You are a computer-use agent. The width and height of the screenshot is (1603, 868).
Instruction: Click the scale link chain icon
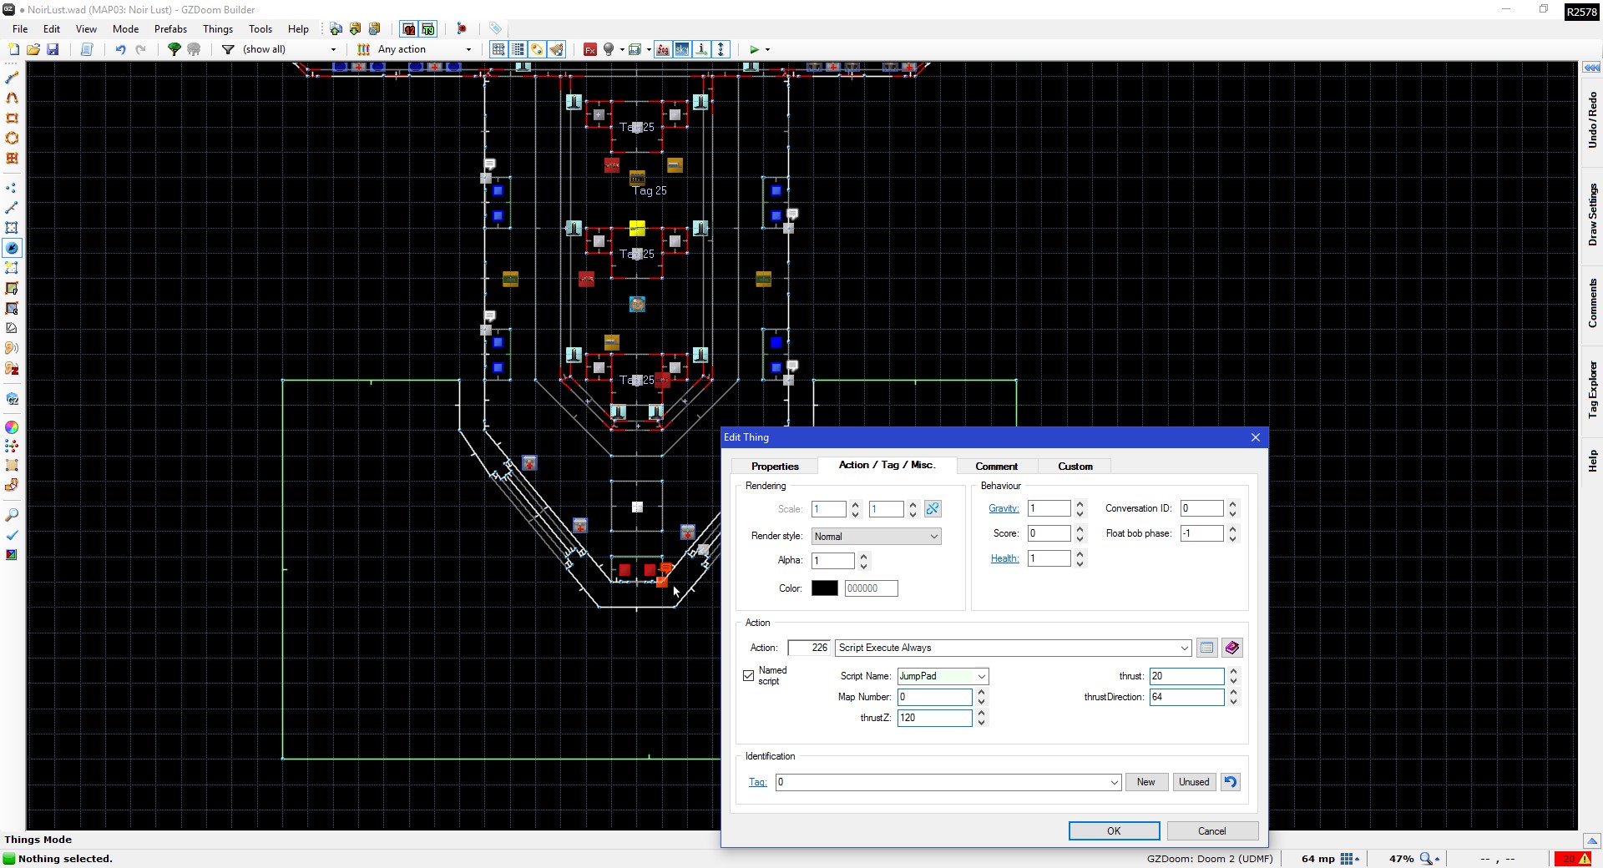933,509
